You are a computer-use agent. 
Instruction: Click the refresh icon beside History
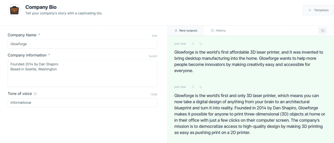[323, 31]
